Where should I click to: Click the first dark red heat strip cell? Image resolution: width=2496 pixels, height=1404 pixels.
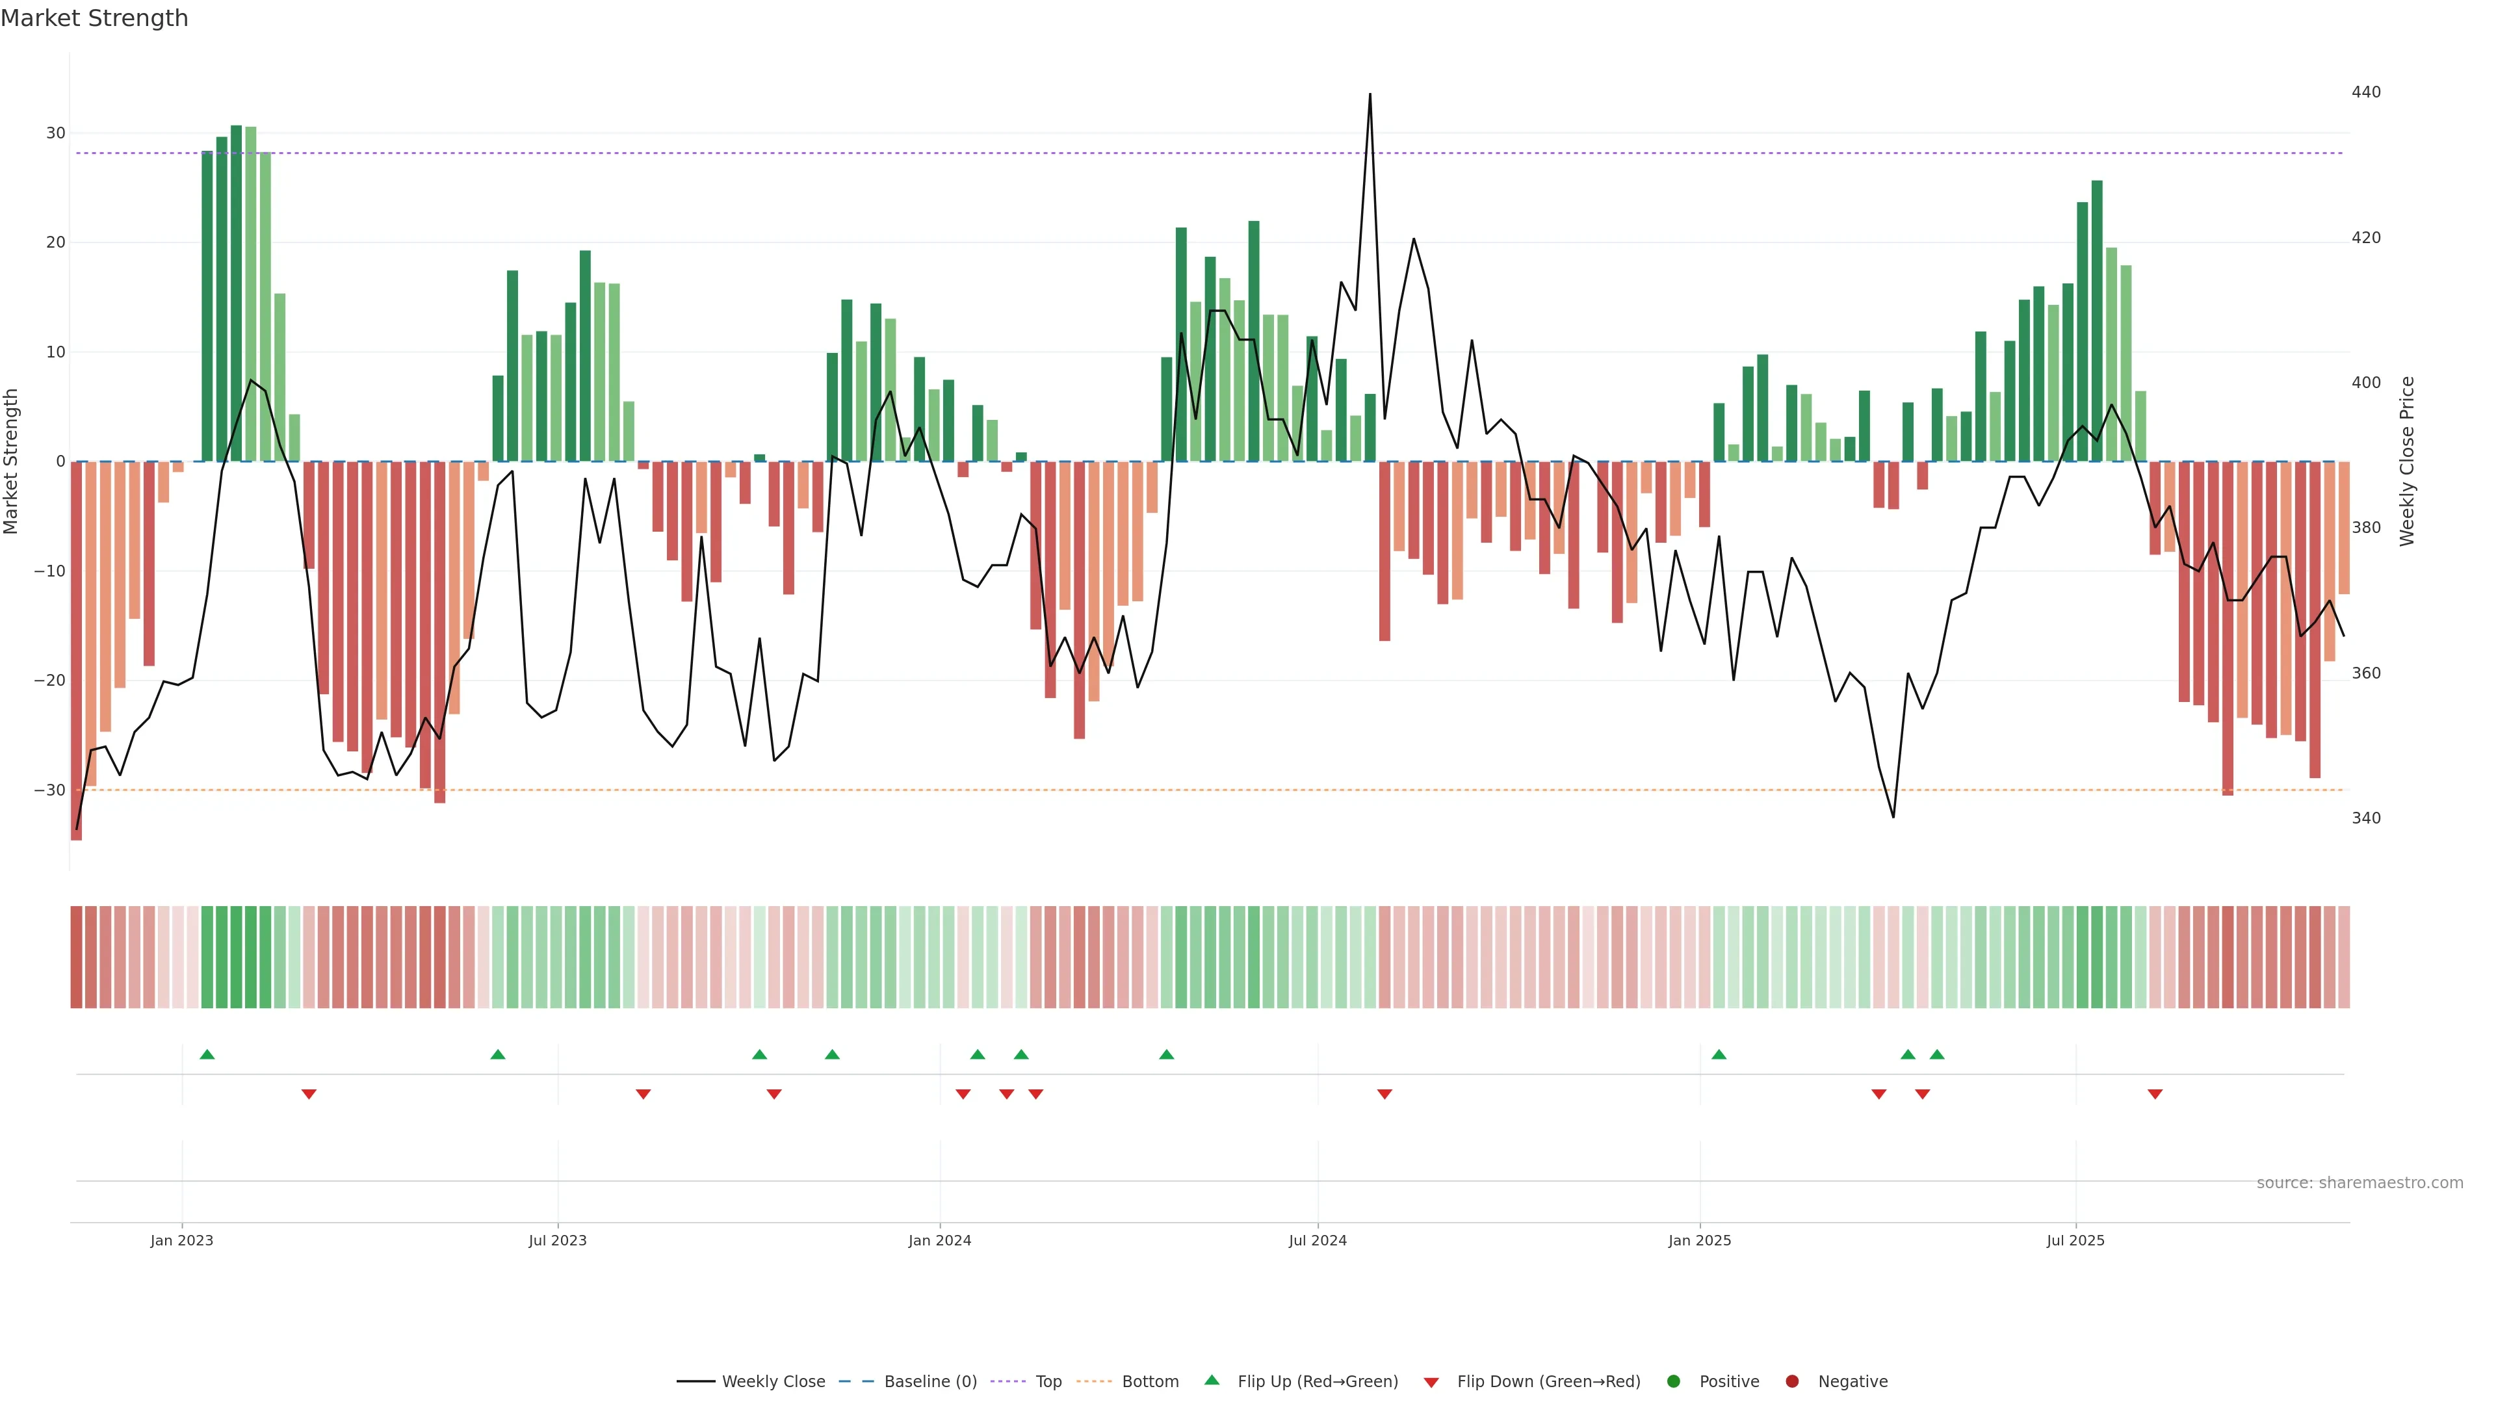[x=77, y=956]
